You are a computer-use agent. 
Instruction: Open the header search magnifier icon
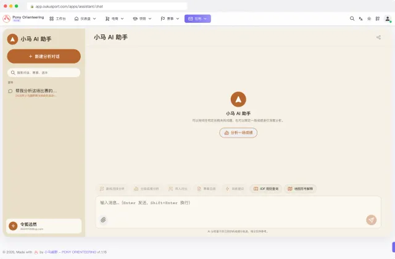point(352,18)
